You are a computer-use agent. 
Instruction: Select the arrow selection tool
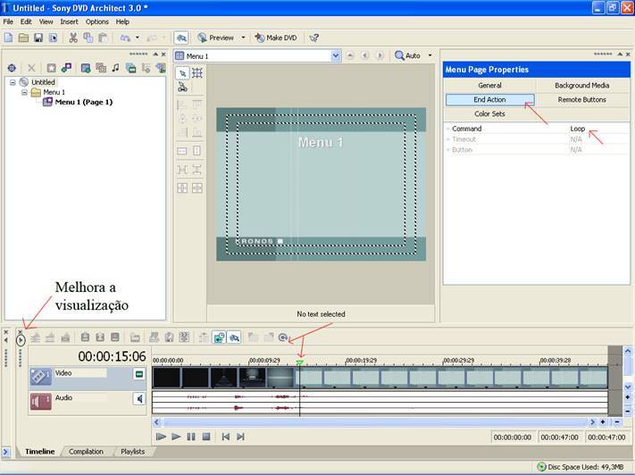pos(182,73)
